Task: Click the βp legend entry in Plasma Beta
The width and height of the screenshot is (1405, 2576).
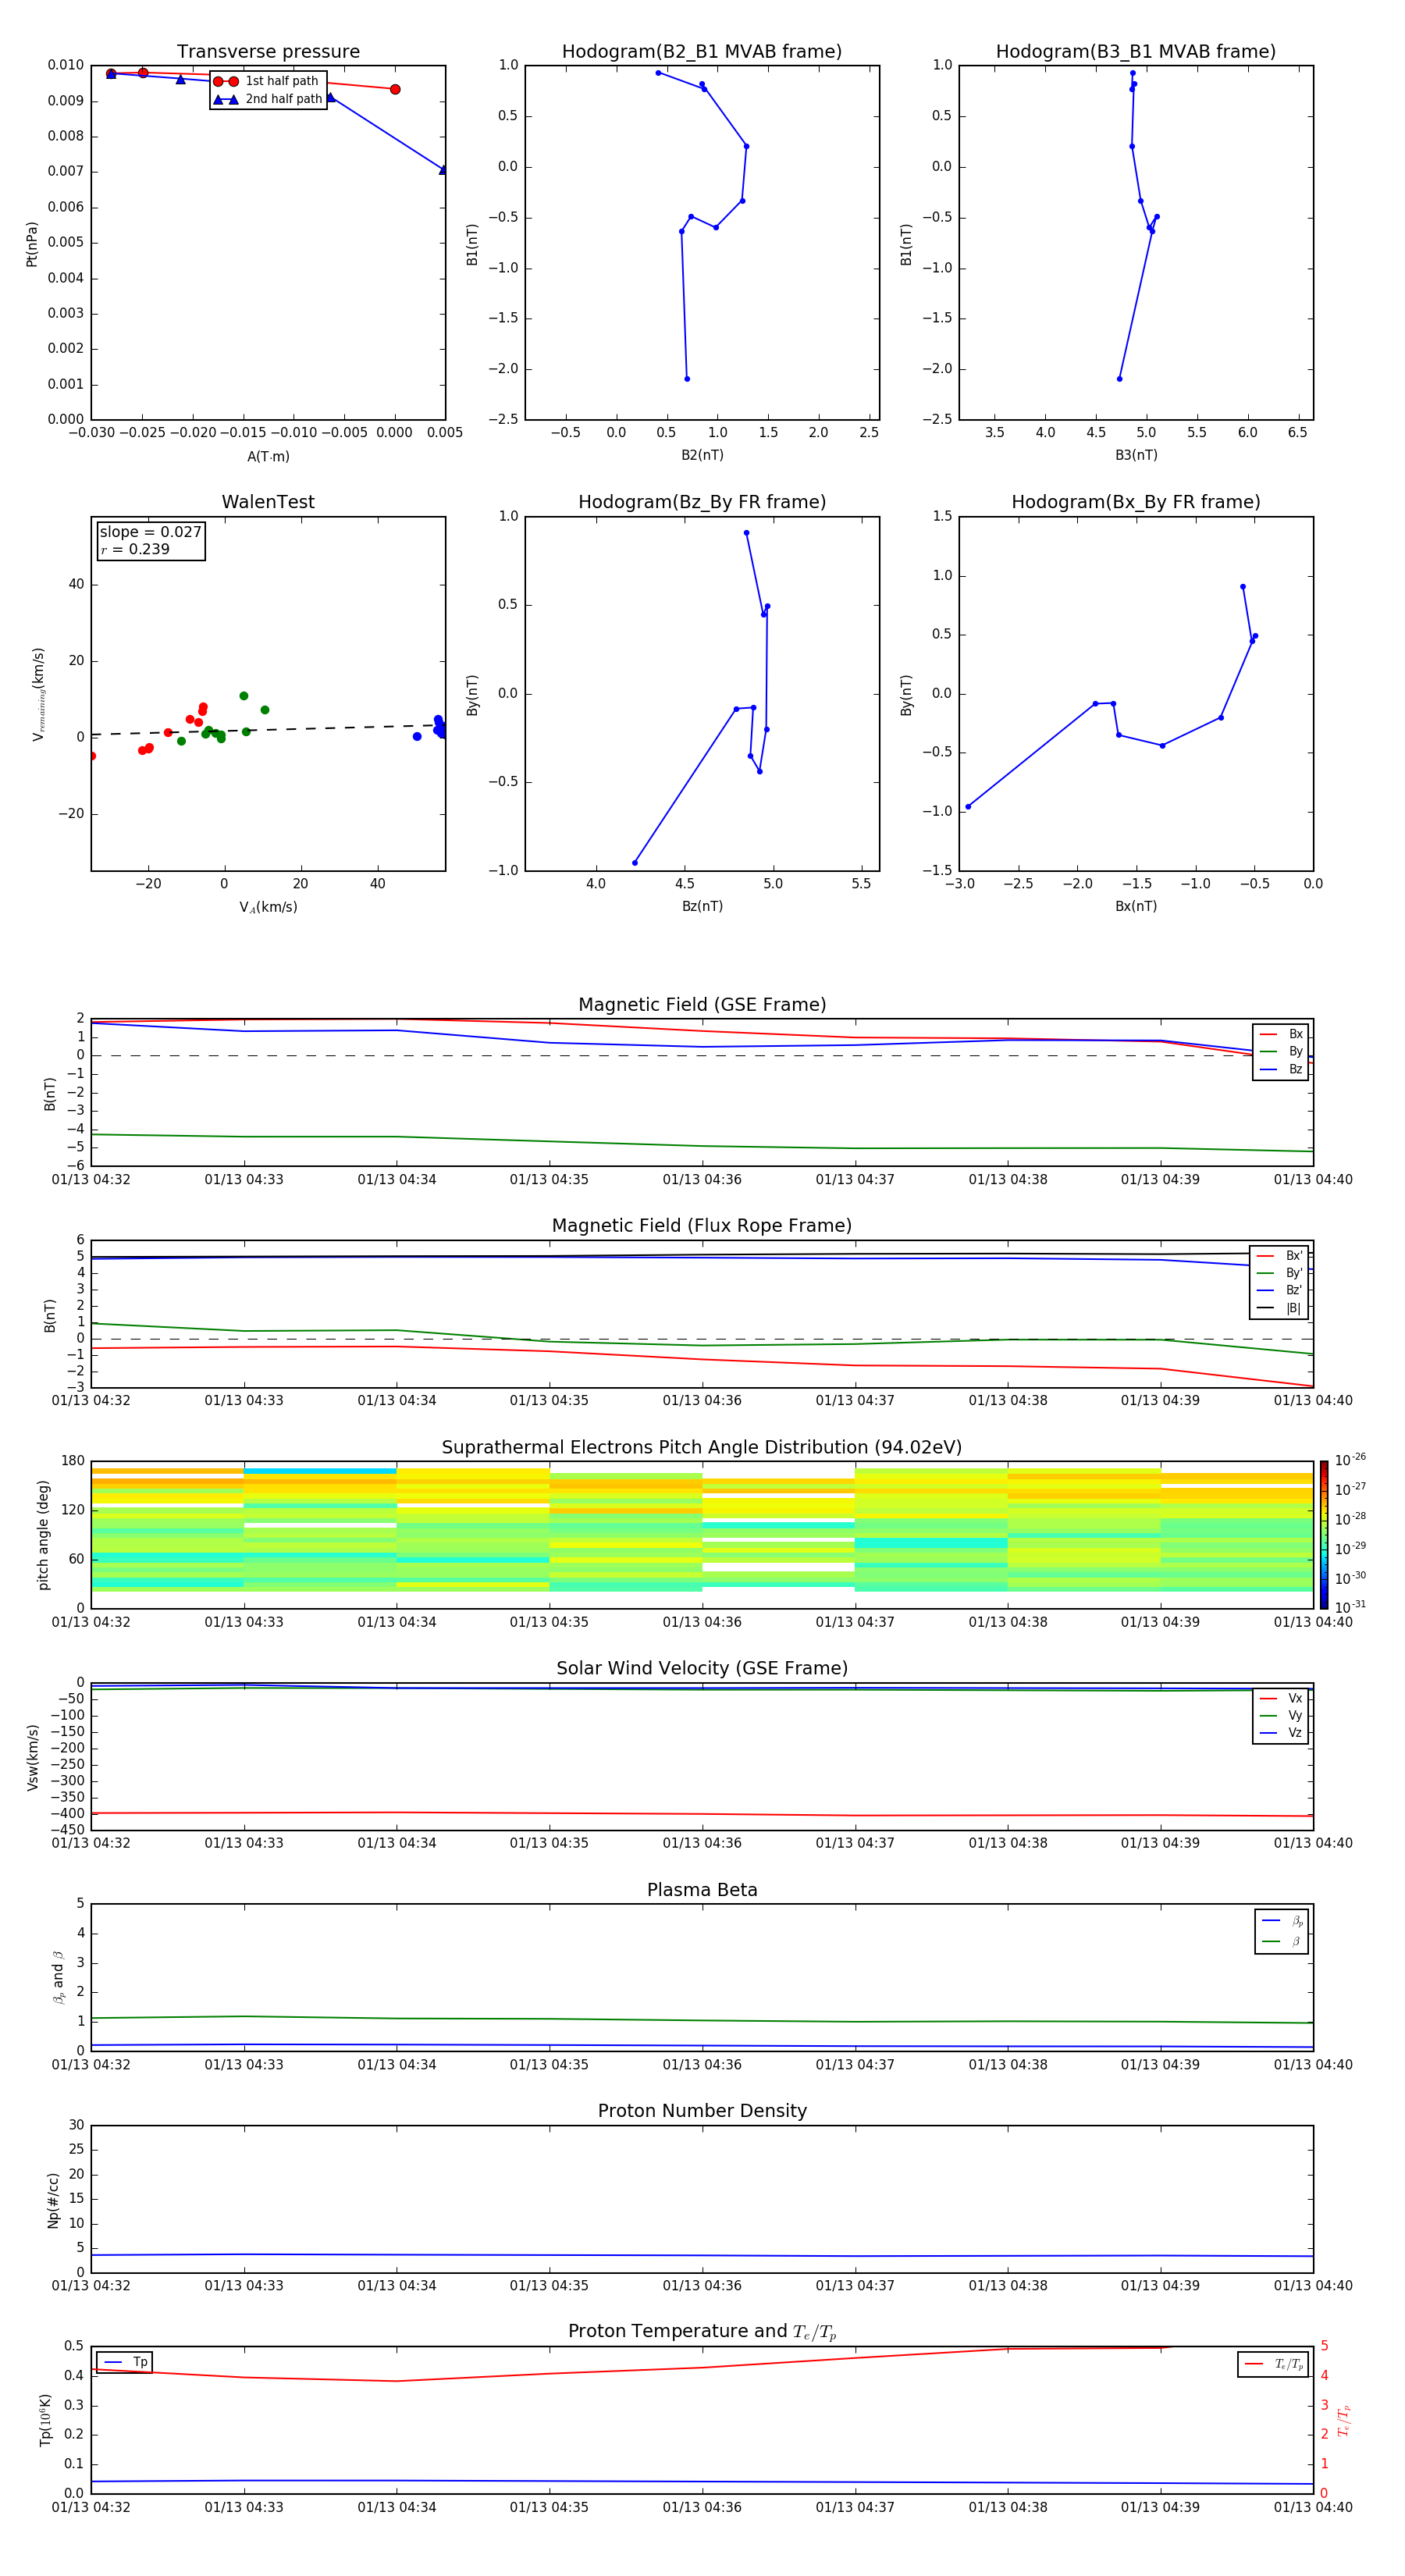Action: [1283, 1921]
